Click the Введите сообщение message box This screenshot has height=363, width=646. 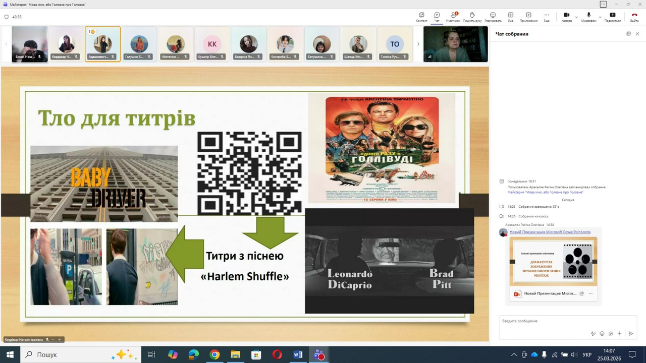click(x=568, y=321)
